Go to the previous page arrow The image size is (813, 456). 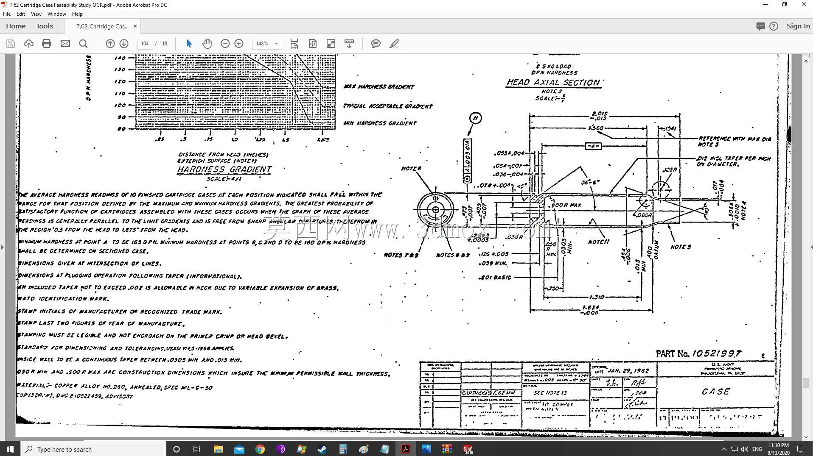(110, 44)
